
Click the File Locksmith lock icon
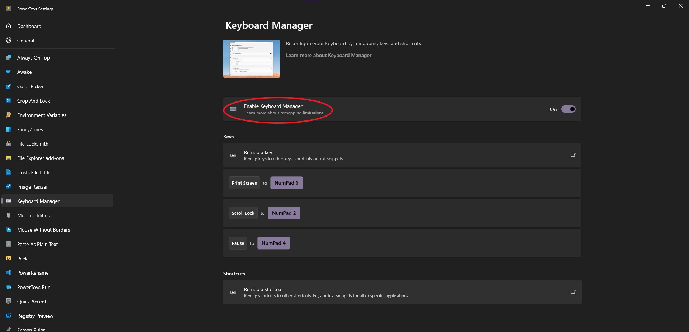9,144
